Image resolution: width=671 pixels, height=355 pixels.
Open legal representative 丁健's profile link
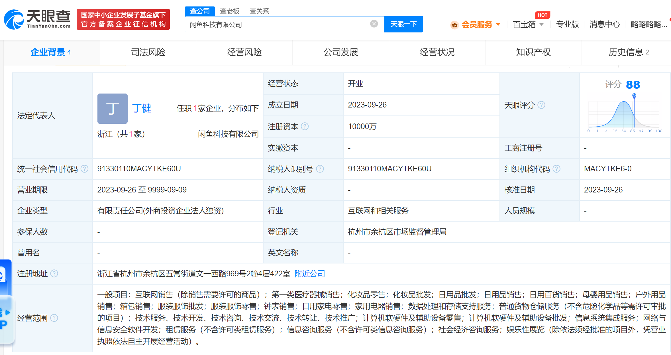click(x=142, y=108)
